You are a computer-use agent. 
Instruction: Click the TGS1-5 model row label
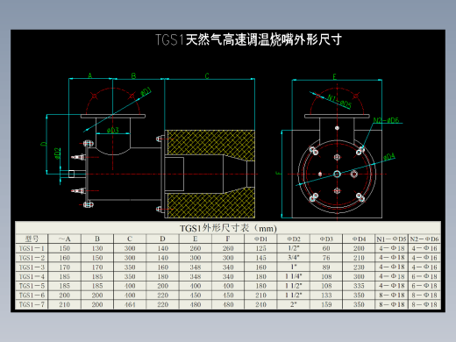click(32, 286)
